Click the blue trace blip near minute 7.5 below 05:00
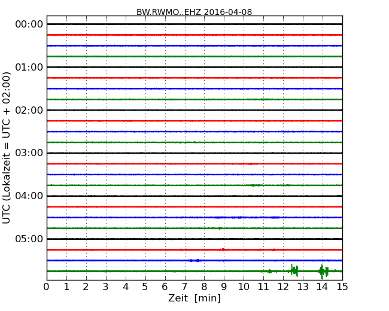 pyautogui.click(x=194, y=260)
